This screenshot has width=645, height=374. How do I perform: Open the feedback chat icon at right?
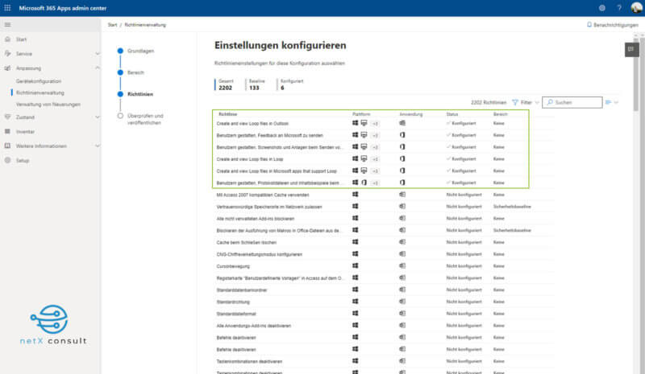pos(630,49)
